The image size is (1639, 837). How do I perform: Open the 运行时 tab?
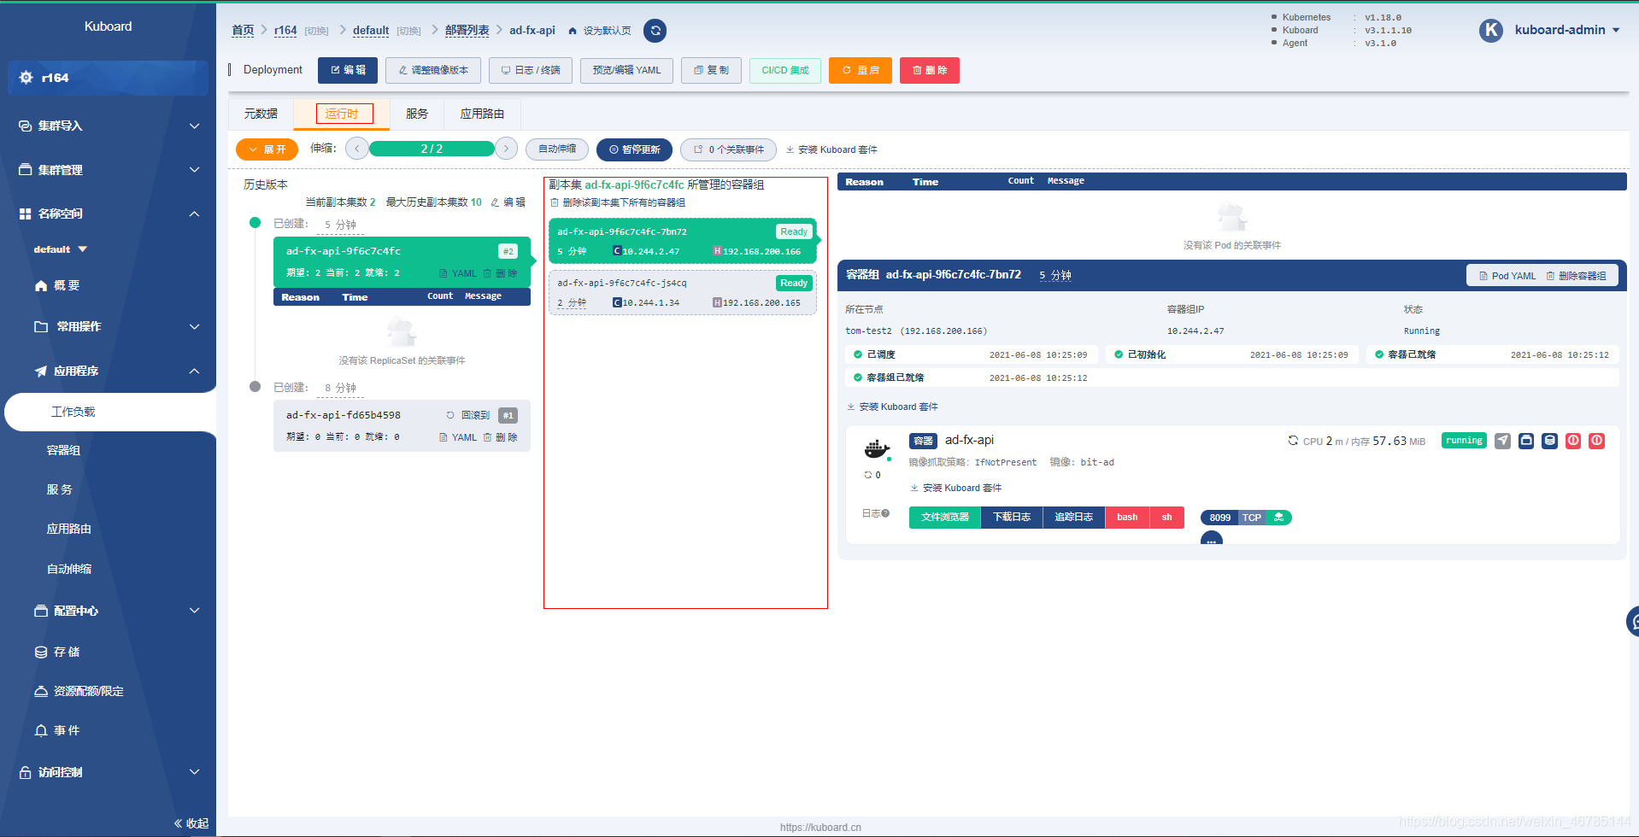(x=344, y=114)
